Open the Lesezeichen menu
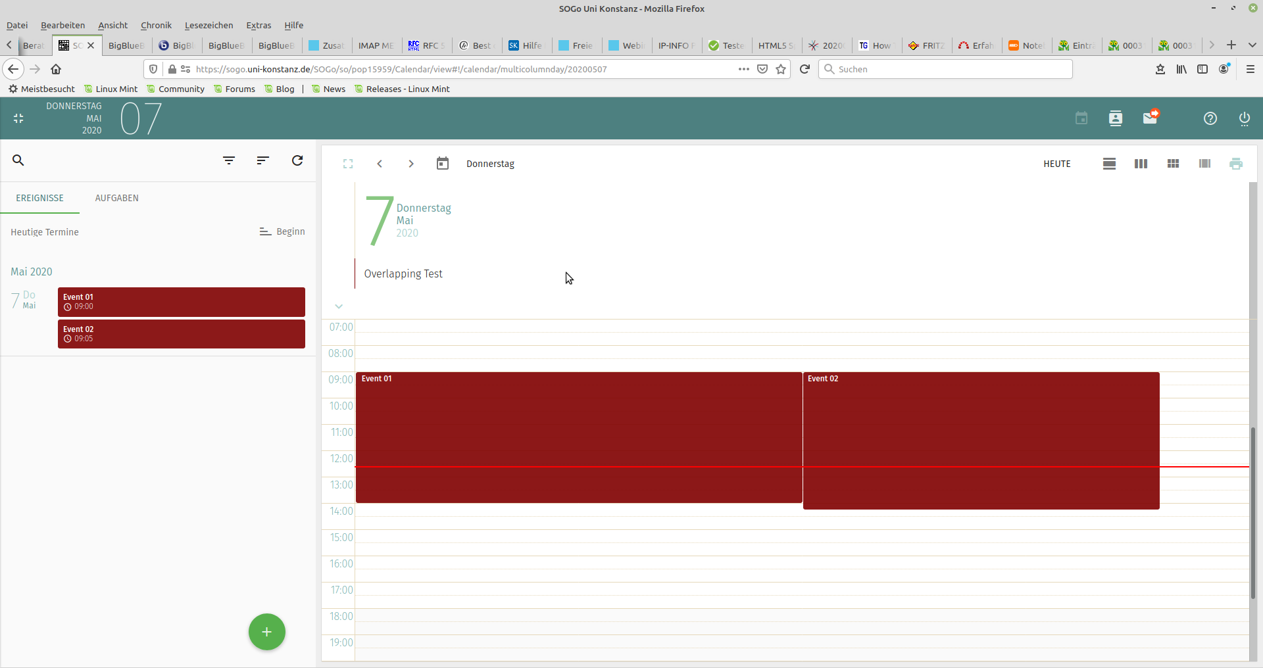 209,25
